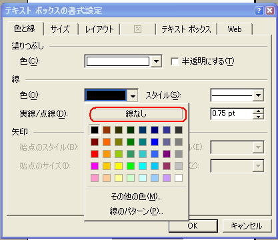This screenshot has height=240, width=278.
Task: Expand the スタイル line style dropdown
Action: point(258,95)
